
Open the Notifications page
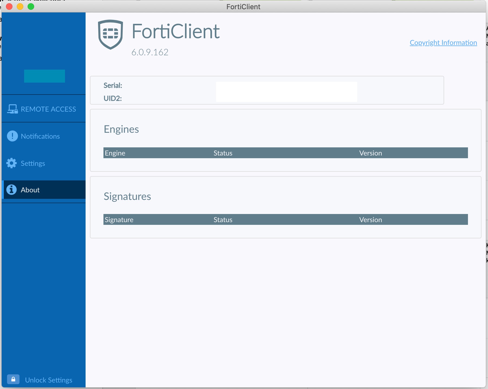click(44, 136)
